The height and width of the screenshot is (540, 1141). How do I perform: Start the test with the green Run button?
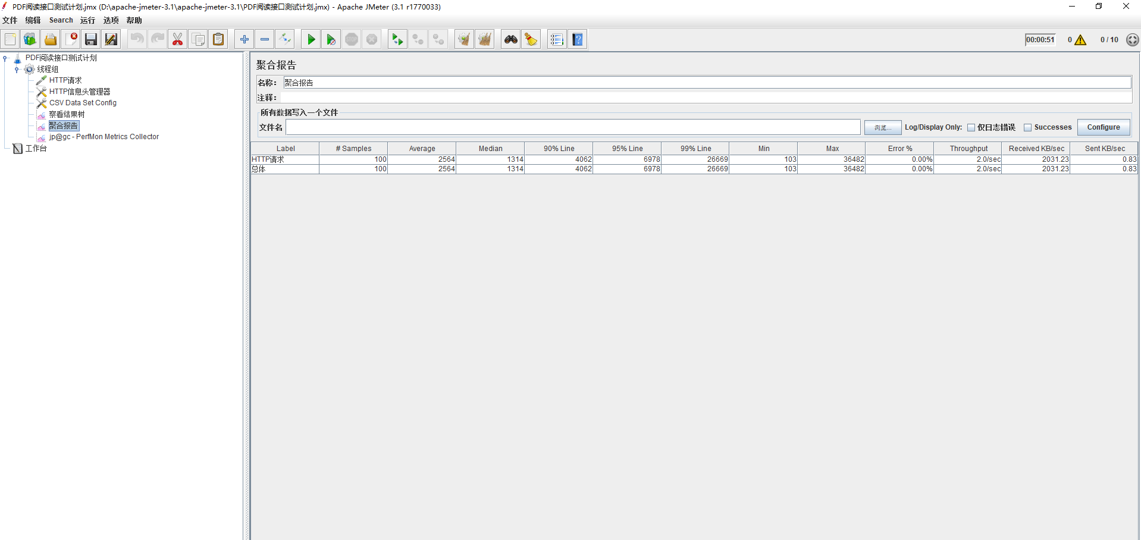point(311,40)
